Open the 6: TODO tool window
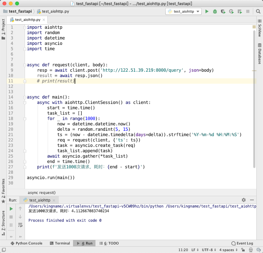263x253 pixels. pyautogui.click(x=109, y=243)
